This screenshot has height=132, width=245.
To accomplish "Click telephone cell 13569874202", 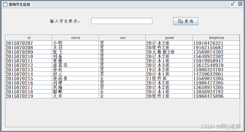I will (x=216, y=52).
